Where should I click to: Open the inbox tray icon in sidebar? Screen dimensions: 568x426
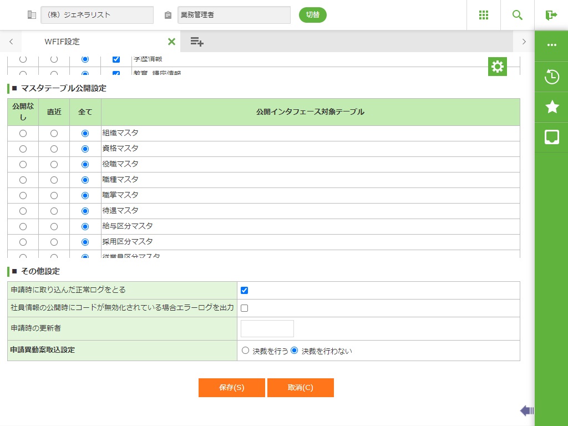pos(552,137)
